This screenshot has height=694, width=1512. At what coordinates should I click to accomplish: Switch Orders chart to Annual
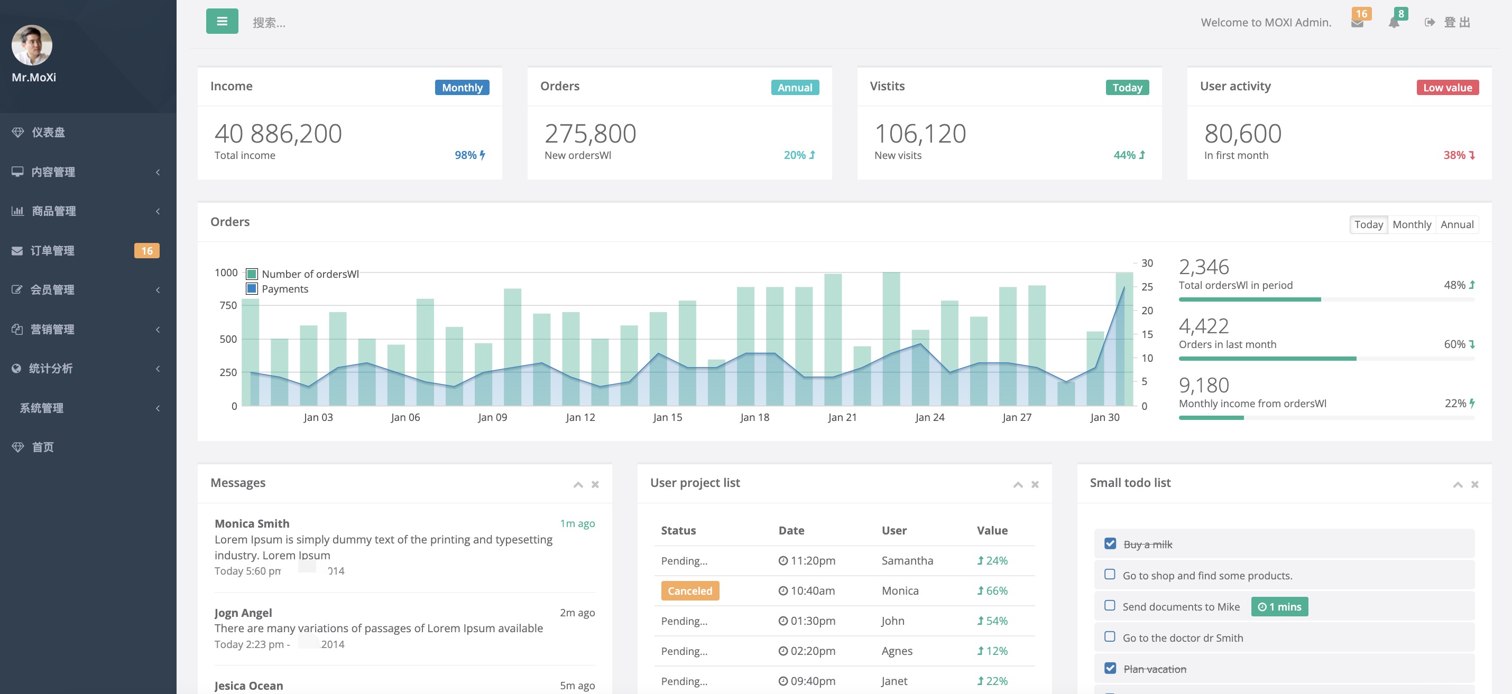point(1457,224)
